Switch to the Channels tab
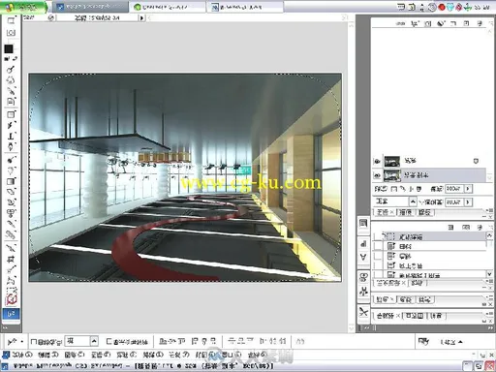Image resolution: width=496 pixels, height=372 pixels. (406, 212)
